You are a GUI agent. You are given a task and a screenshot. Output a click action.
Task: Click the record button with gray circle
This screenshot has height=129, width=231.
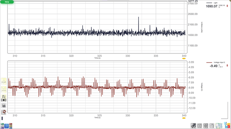pos(206,126)
